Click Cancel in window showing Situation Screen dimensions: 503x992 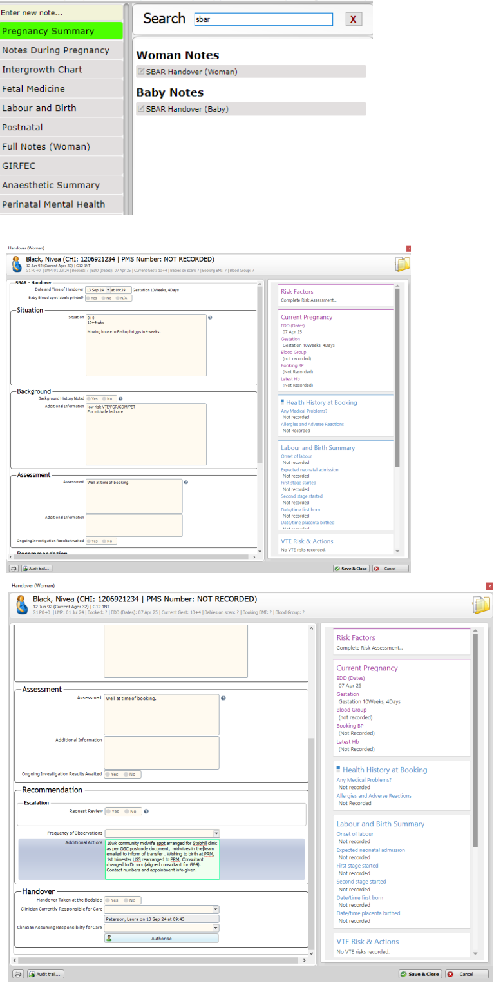pyautogui.click(x=390, y=569)
